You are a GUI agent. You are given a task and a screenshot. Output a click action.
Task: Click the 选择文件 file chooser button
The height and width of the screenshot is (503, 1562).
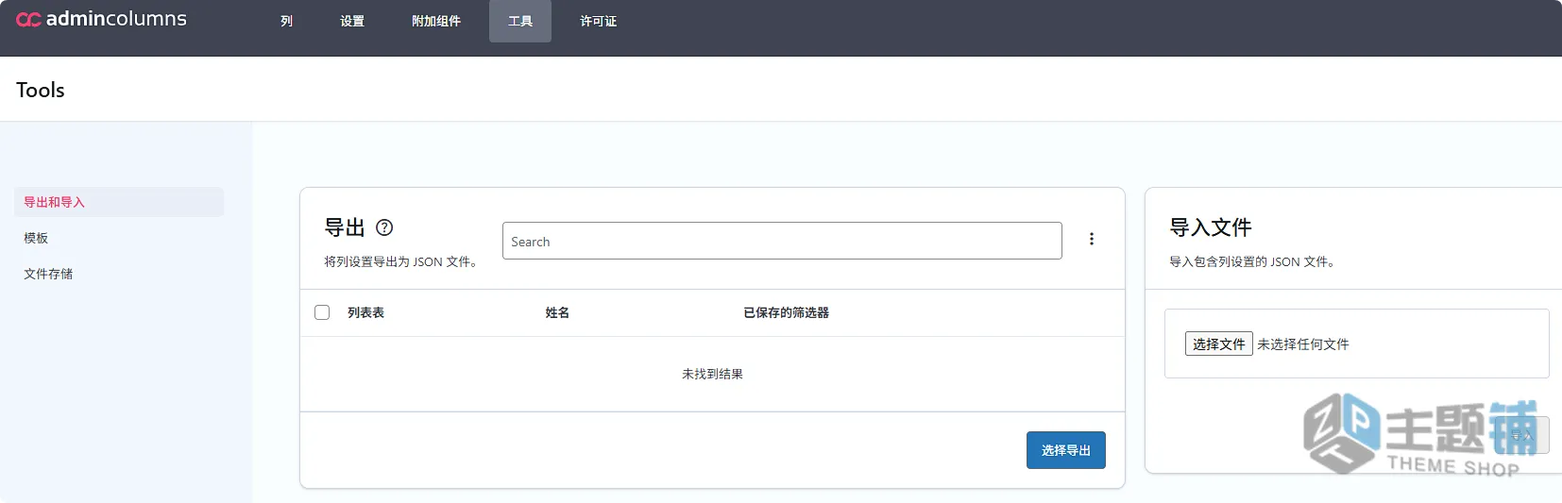pyautogui.click(x=1219, y=344)
